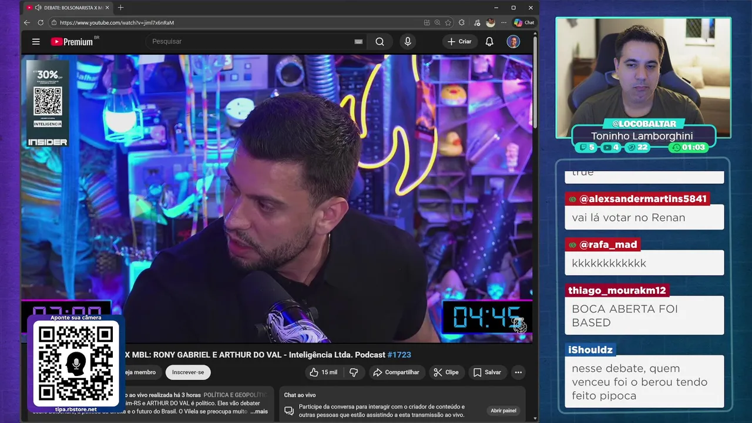Save video with Salvar button
This screenshot has width=752, height=423.
pos(487,372)
